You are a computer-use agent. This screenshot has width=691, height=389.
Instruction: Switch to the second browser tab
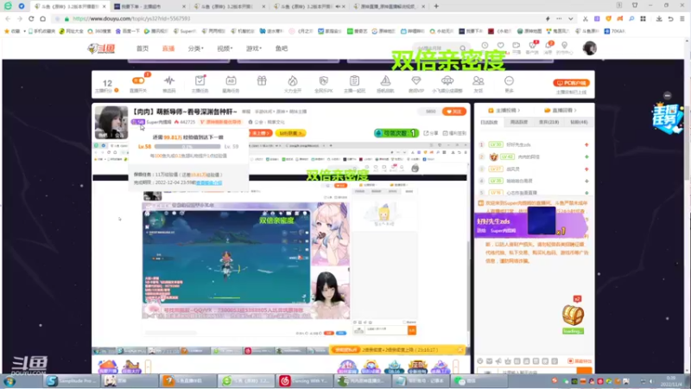[x=149, y=7]
